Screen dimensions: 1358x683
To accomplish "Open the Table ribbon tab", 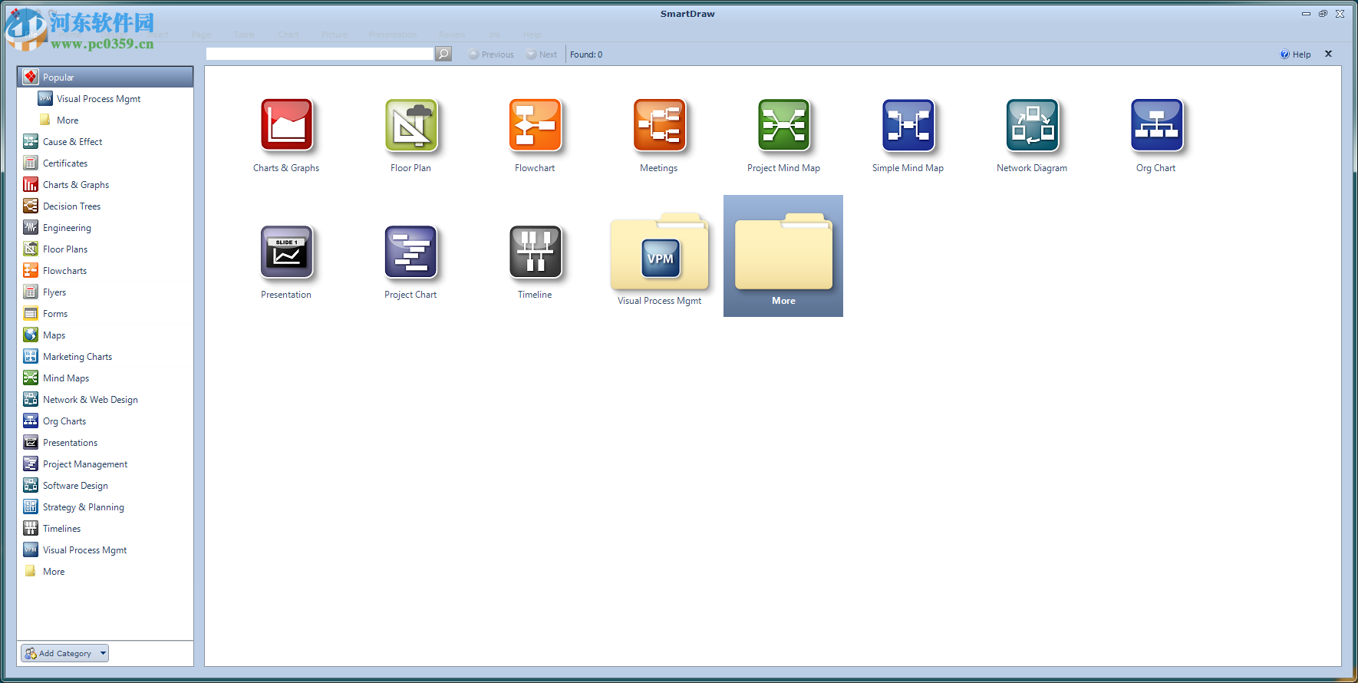I will click(245, 35).
